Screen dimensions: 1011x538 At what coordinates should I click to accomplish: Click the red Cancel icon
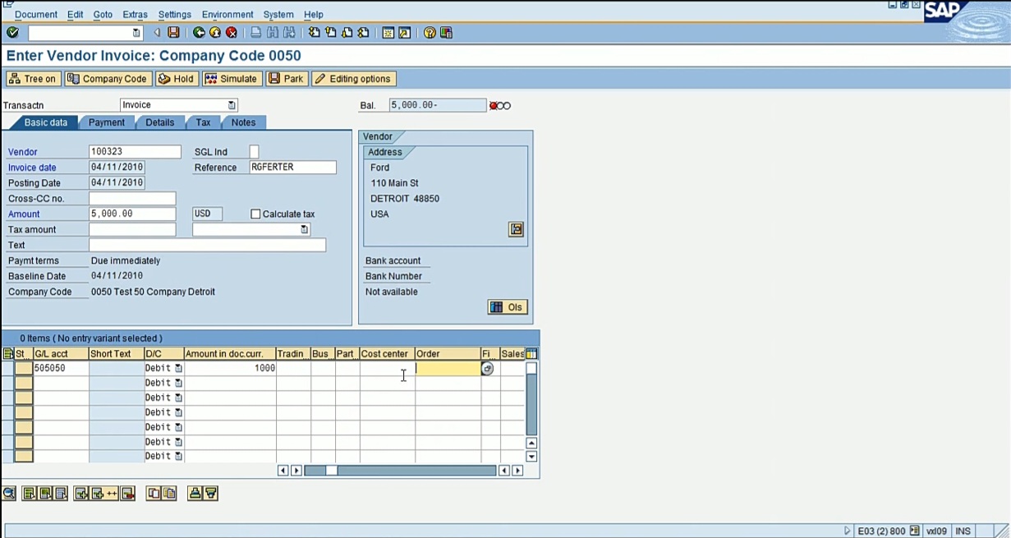tap(232, 33)
